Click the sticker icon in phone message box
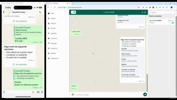Viewport: 177px width, 100px height. pos(33,92)
